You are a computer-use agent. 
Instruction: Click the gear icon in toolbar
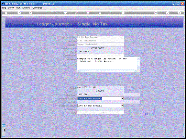(x=156, y=13)
